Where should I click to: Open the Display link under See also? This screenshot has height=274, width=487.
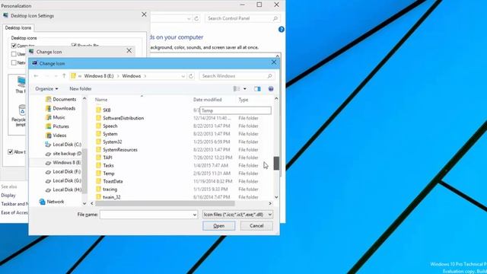click(8, 196)
